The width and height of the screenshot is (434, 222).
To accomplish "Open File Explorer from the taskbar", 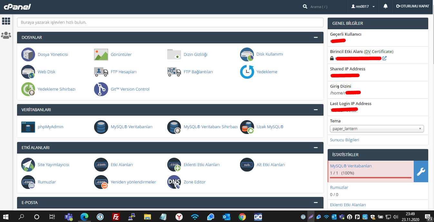I will [148, 217].
